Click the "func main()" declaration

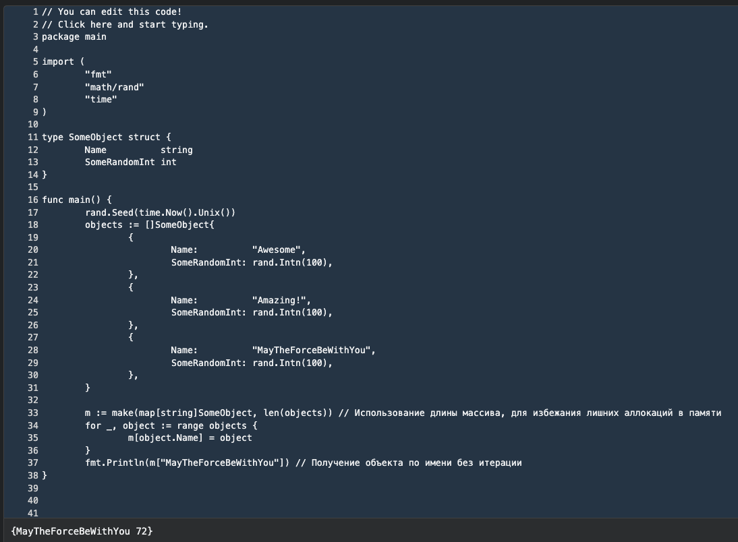[76, 200]
